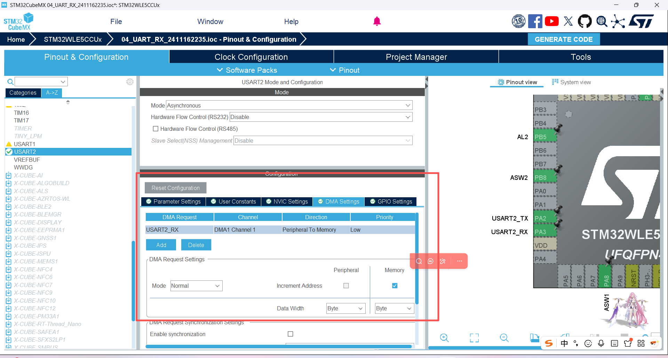This screenshot has width=668, height=358.
Task: Open the Parameter Settings tab
Action: point(173,201)
